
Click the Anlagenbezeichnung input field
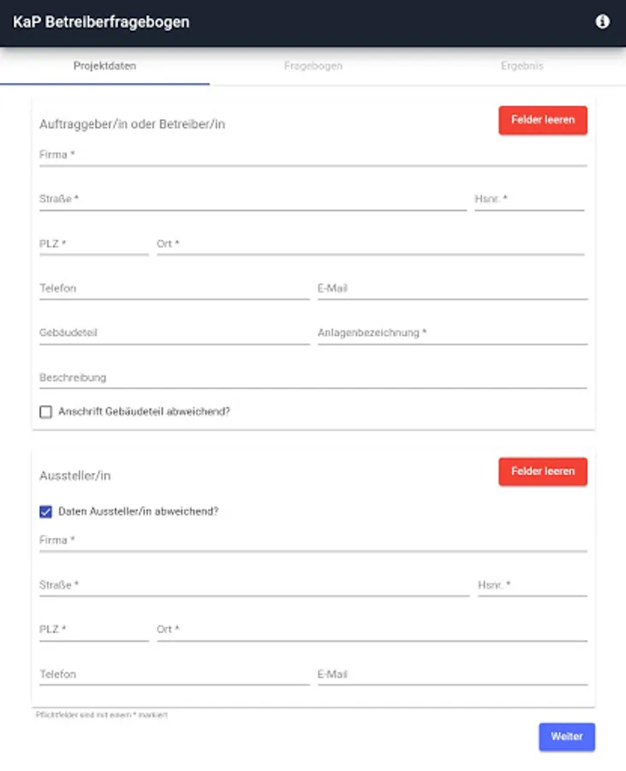[x=452, y=333]
